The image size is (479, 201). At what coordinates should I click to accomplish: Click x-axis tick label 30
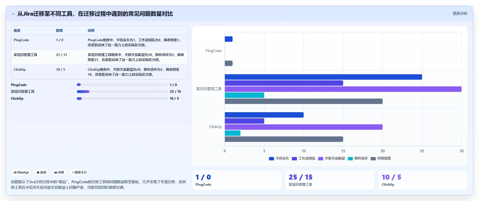[461, 151]
